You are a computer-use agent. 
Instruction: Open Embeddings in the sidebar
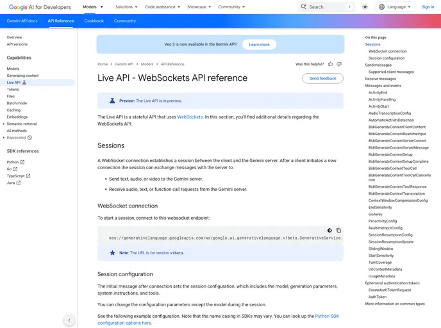(x=17, y=117)
